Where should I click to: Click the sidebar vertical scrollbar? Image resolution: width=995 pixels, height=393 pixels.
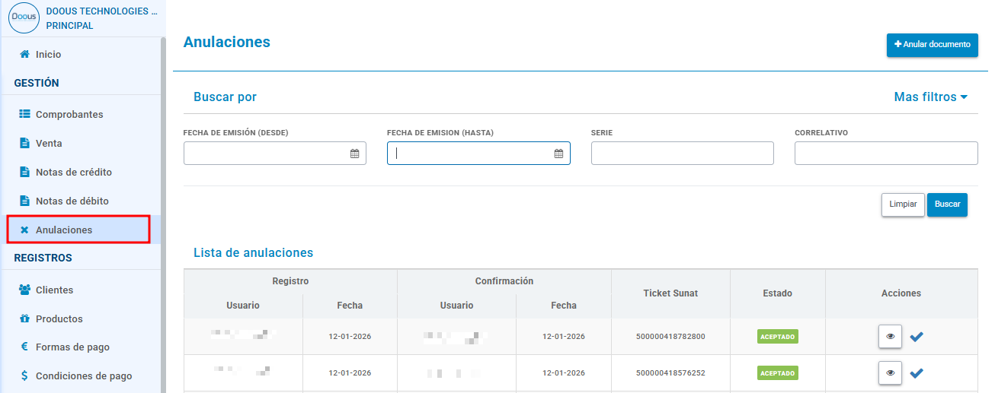(x=163, y=214)
